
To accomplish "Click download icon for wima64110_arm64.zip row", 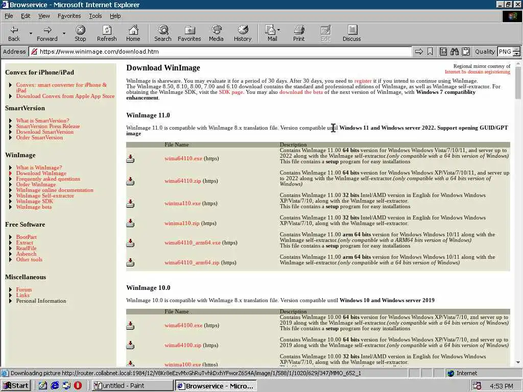I will tap(130, 262).
